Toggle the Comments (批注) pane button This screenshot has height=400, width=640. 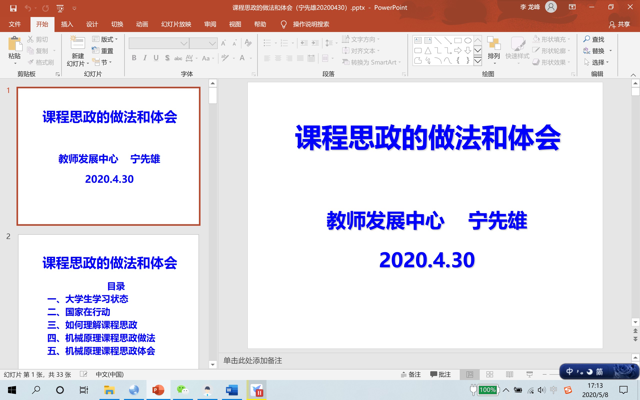(440, 374)
